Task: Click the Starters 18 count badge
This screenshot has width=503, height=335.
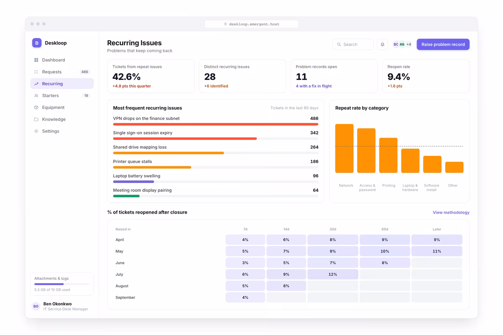Action: [86, 95]
